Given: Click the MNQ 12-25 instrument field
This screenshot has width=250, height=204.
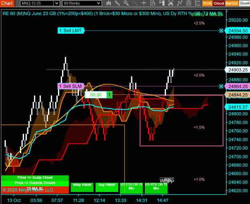Looking at the screenshot, I should point(37,3).
